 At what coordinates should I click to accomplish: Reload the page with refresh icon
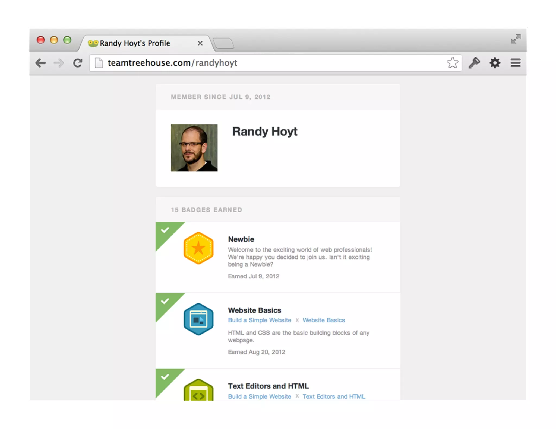coord(78,63)
